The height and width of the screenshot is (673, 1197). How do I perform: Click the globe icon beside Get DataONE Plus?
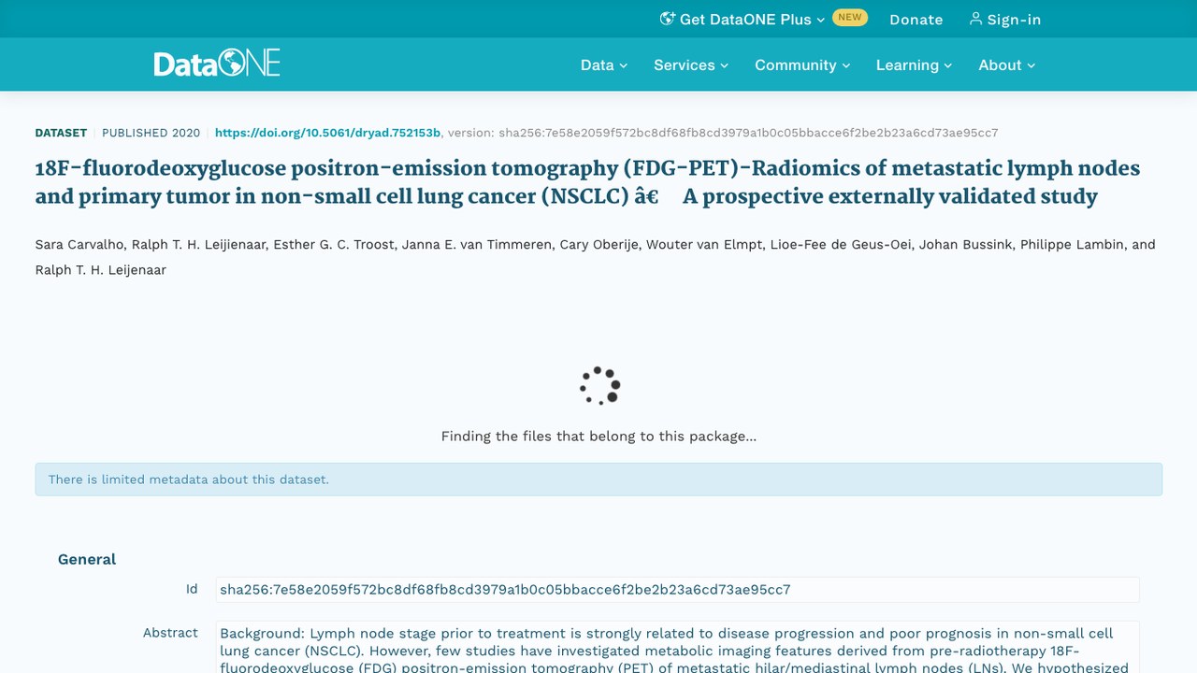(x=667, y=19)
